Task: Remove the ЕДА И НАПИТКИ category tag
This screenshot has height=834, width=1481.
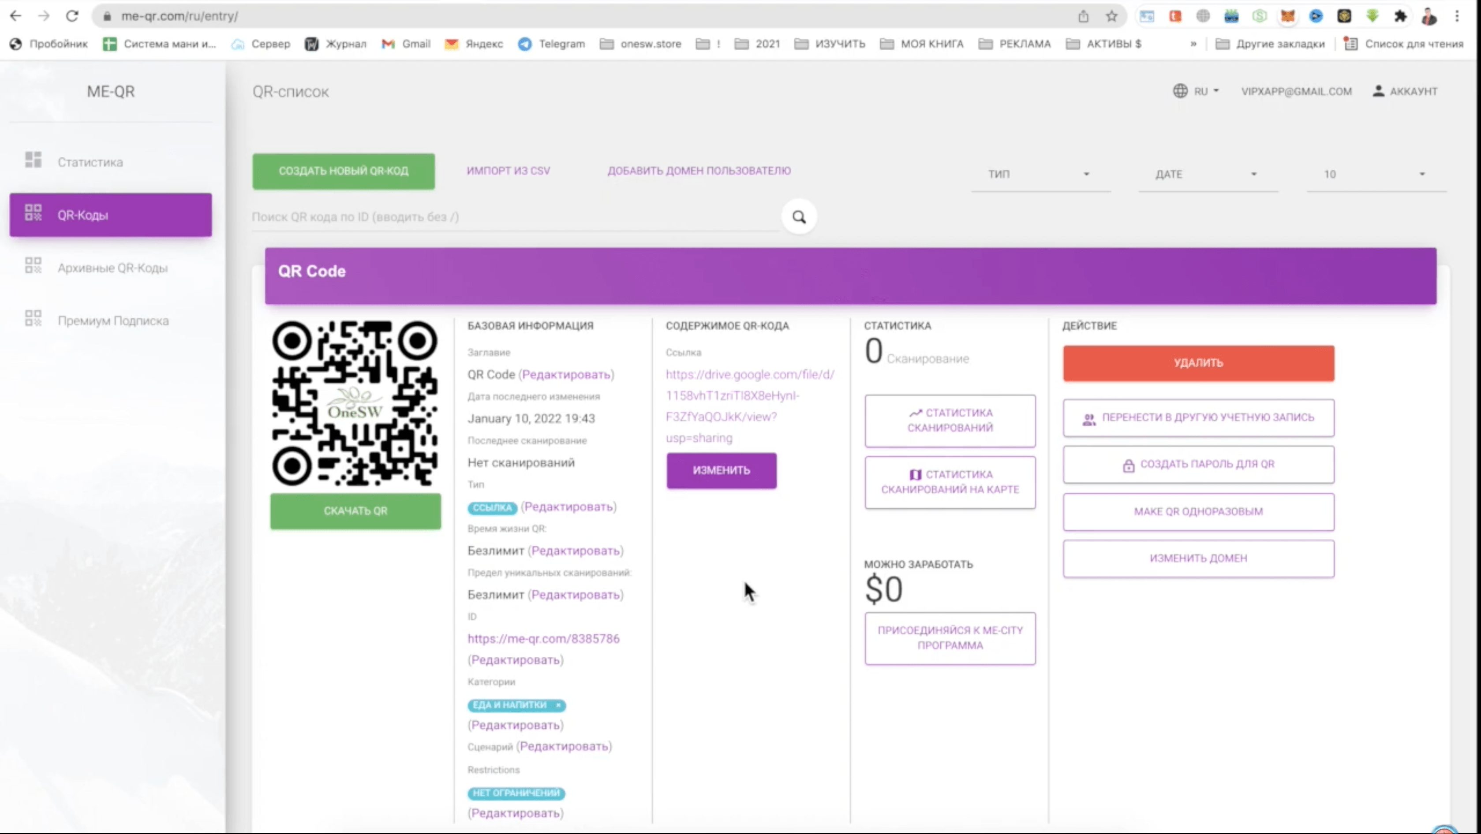Action: click(557, 705)
